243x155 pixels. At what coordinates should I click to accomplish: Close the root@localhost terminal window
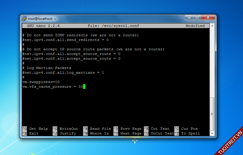(x=207, y=18)
